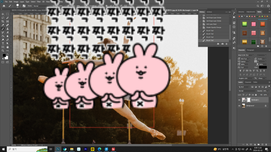Select the Zoom tool
The height and width of the screenshot is (152, 271).
(x=3, y=51)
